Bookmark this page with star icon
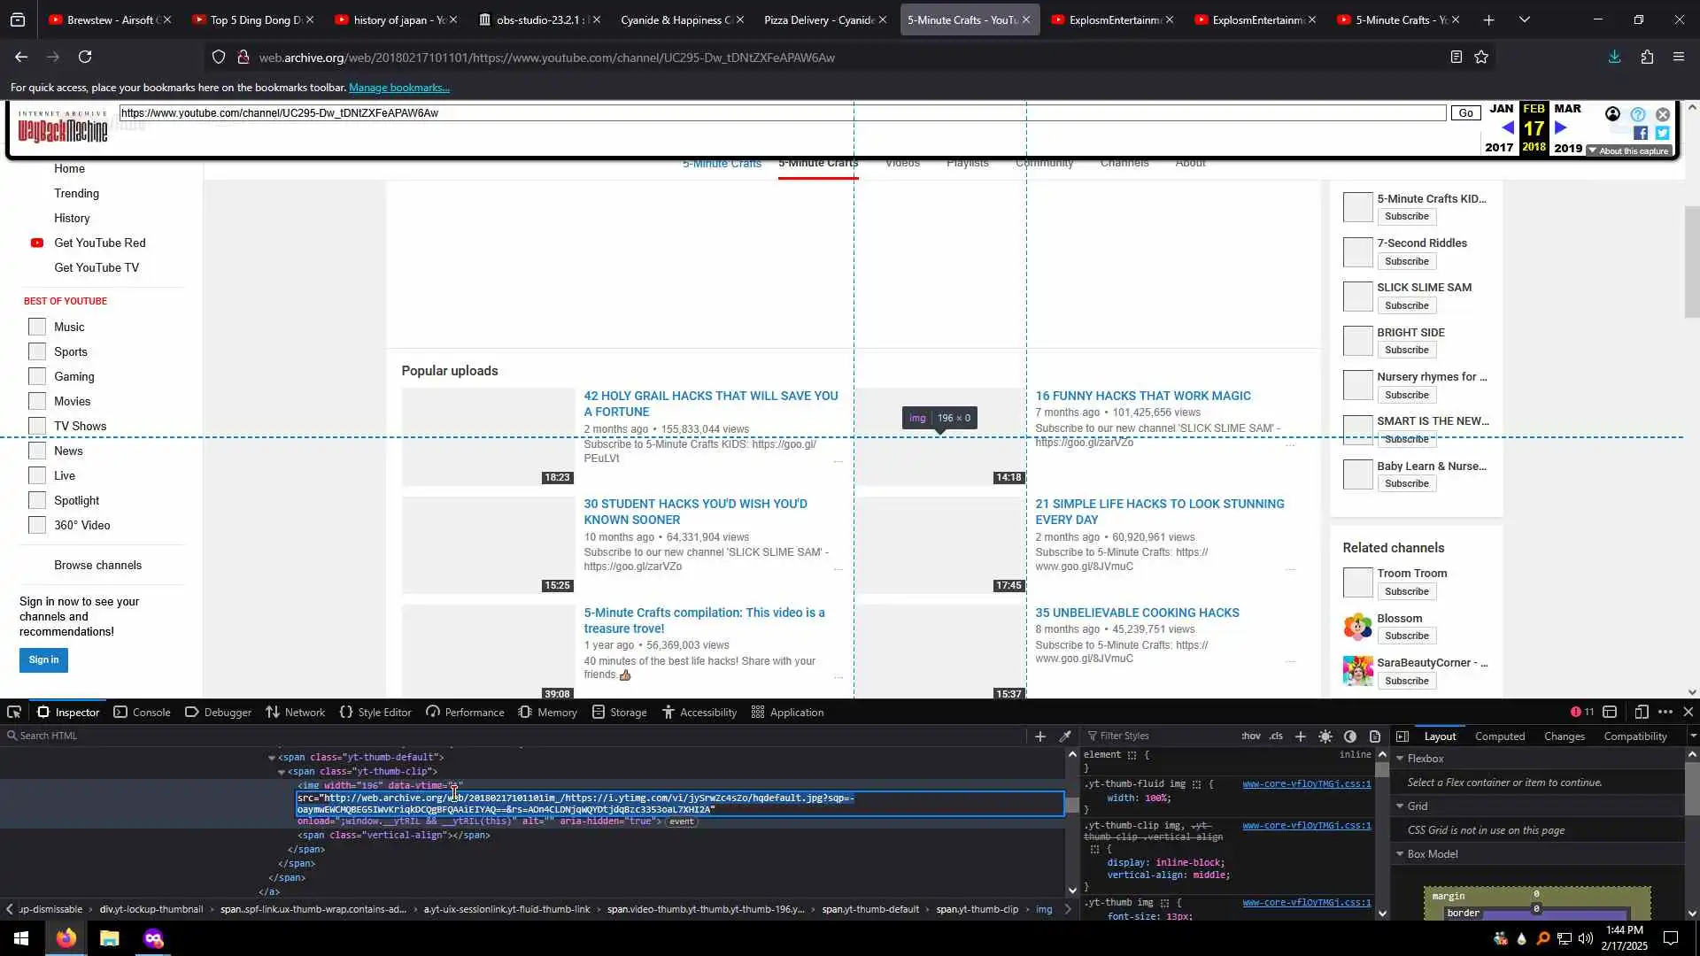 pyautogui.click(x=1481, y=57)
